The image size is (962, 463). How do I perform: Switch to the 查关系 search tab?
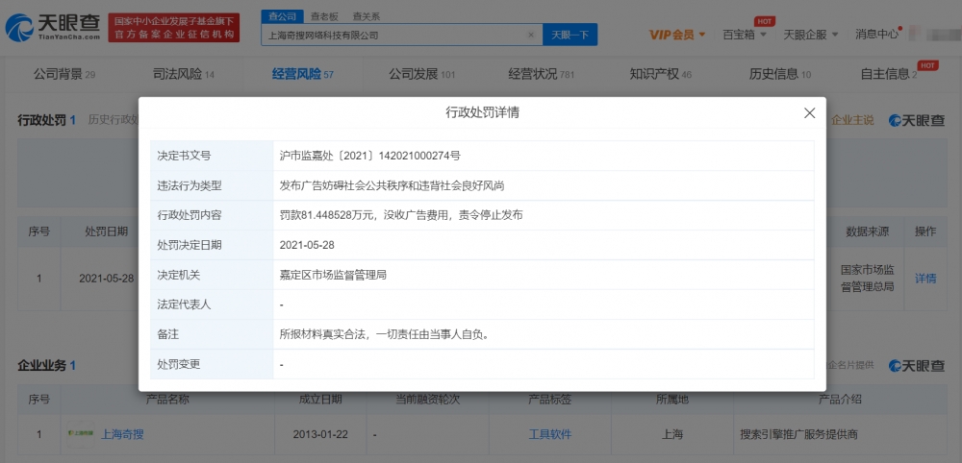pos(366,16)
